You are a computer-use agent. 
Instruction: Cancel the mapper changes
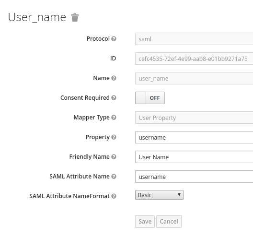tap(169, 222)
